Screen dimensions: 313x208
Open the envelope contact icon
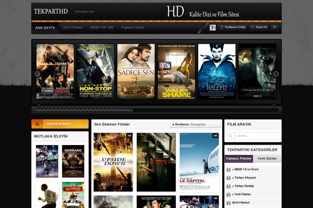point(274,27)
